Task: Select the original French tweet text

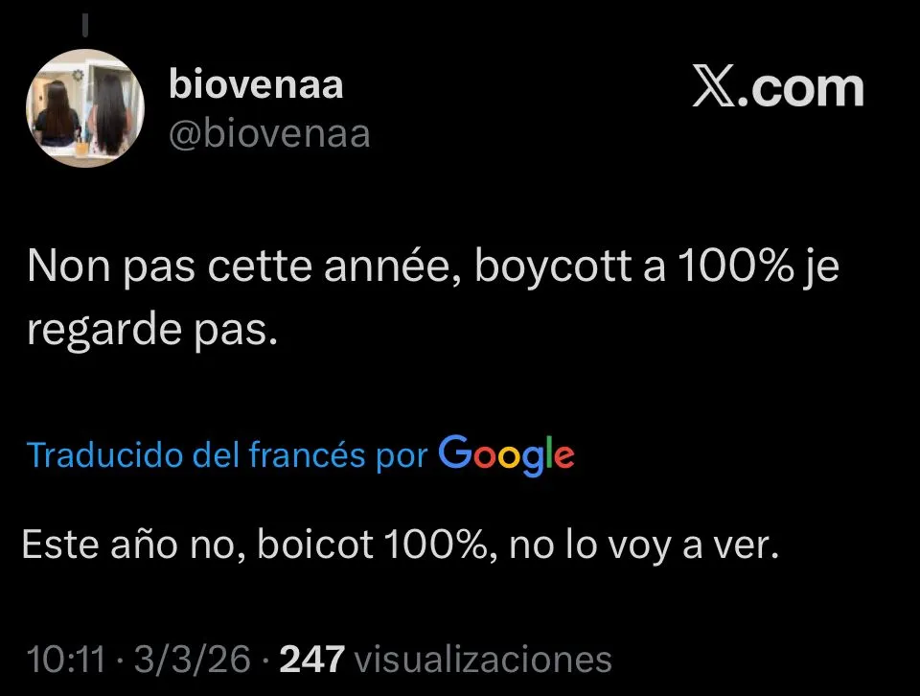Action: [433, 297]
